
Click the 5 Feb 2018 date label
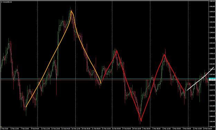(x=4, y=129)
